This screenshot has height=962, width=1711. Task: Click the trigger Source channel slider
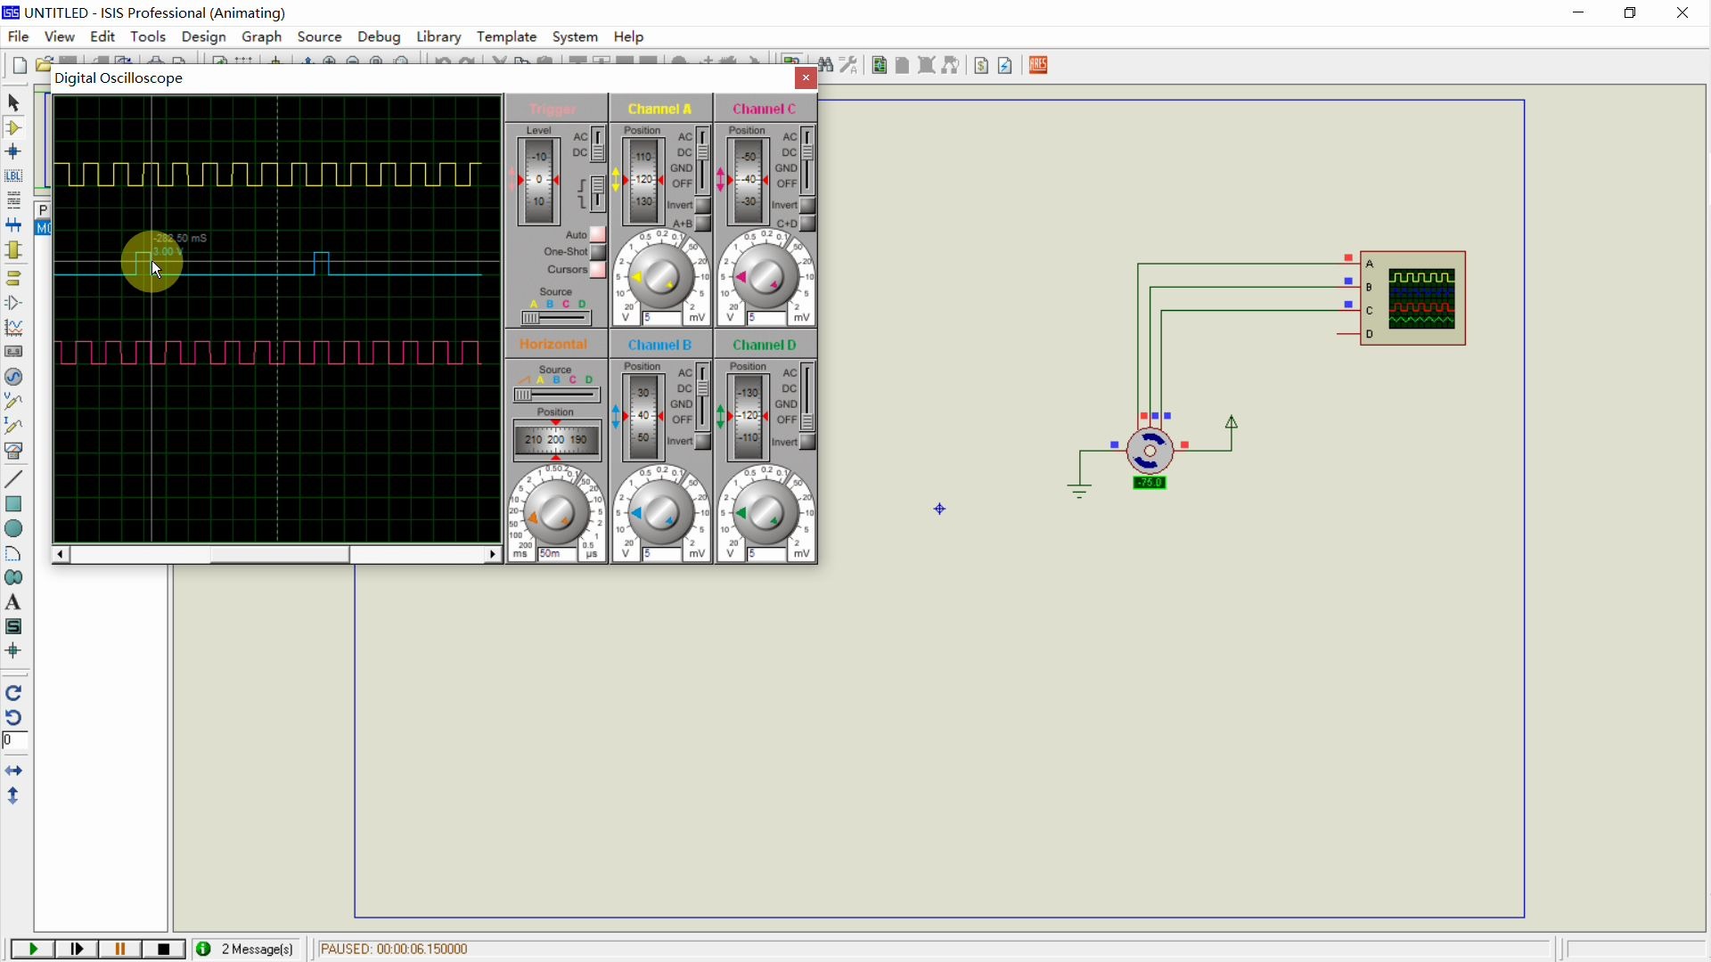[x=557, y=318]
